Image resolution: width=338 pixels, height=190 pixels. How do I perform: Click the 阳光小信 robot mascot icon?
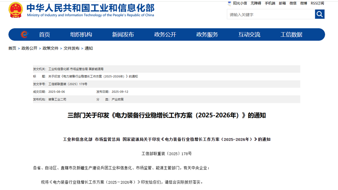pos(230,3)
